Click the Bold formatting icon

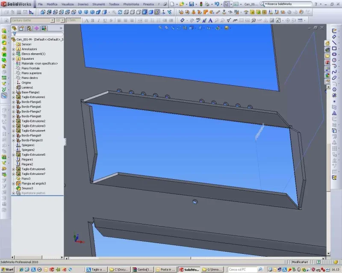tap(93, 20)
